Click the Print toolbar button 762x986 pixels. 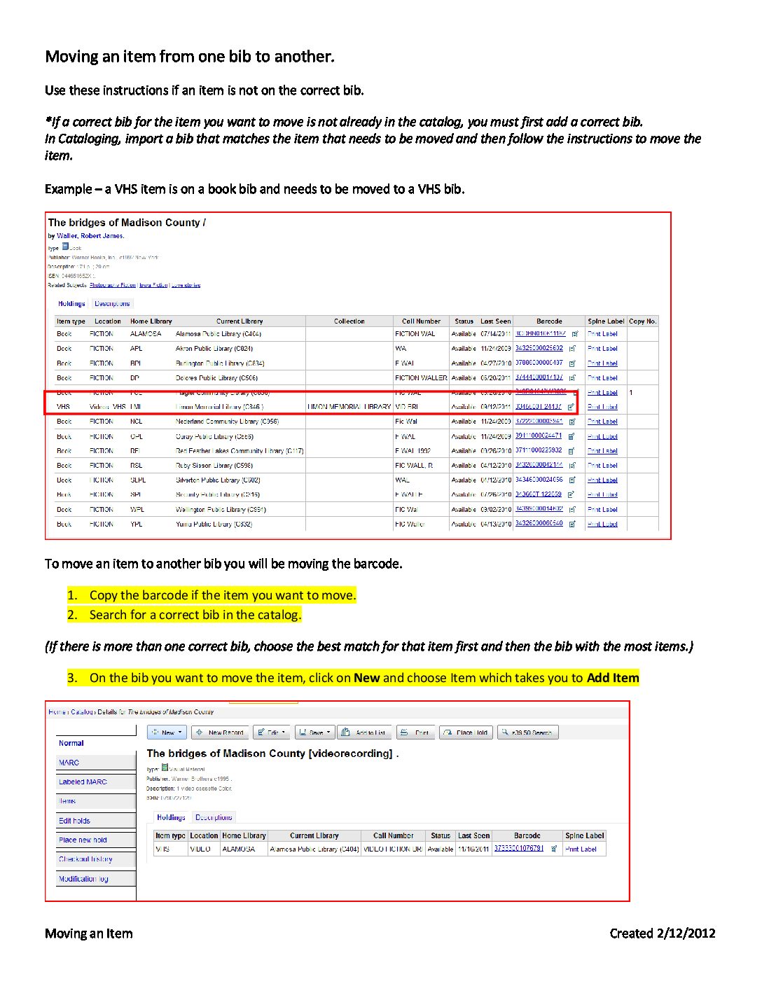415,732
